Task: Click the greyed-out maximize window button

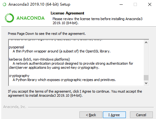Action: tap(135, 4)
